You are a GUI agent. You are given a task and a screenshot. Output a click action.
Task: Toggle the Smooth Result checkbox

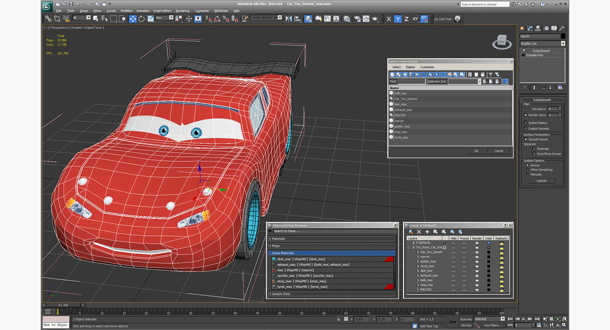pos(526,139)
